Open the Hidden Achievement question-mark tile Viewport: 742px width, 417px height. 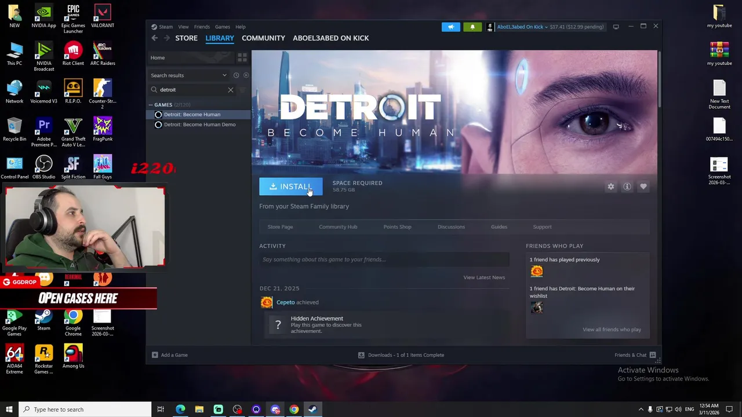pyautogui.click(x=278, y=325)
